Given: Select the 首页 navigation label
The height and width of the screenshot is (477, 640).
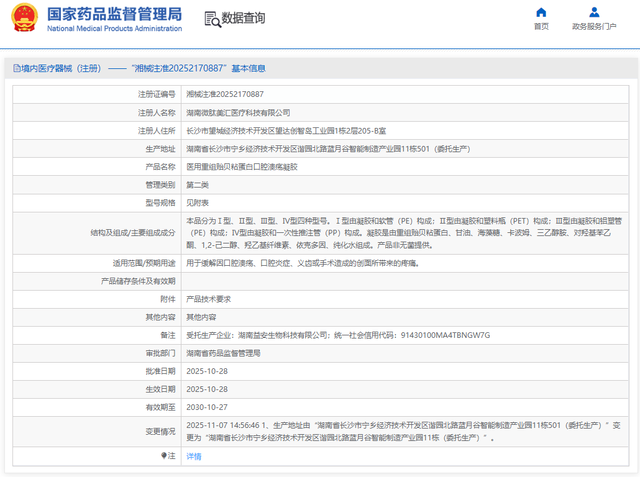Looking at the screenshot, I should click(x=541, y=25).
